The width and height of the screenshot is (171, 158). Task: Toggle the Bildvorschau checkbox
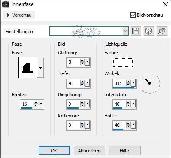[133, 15]
